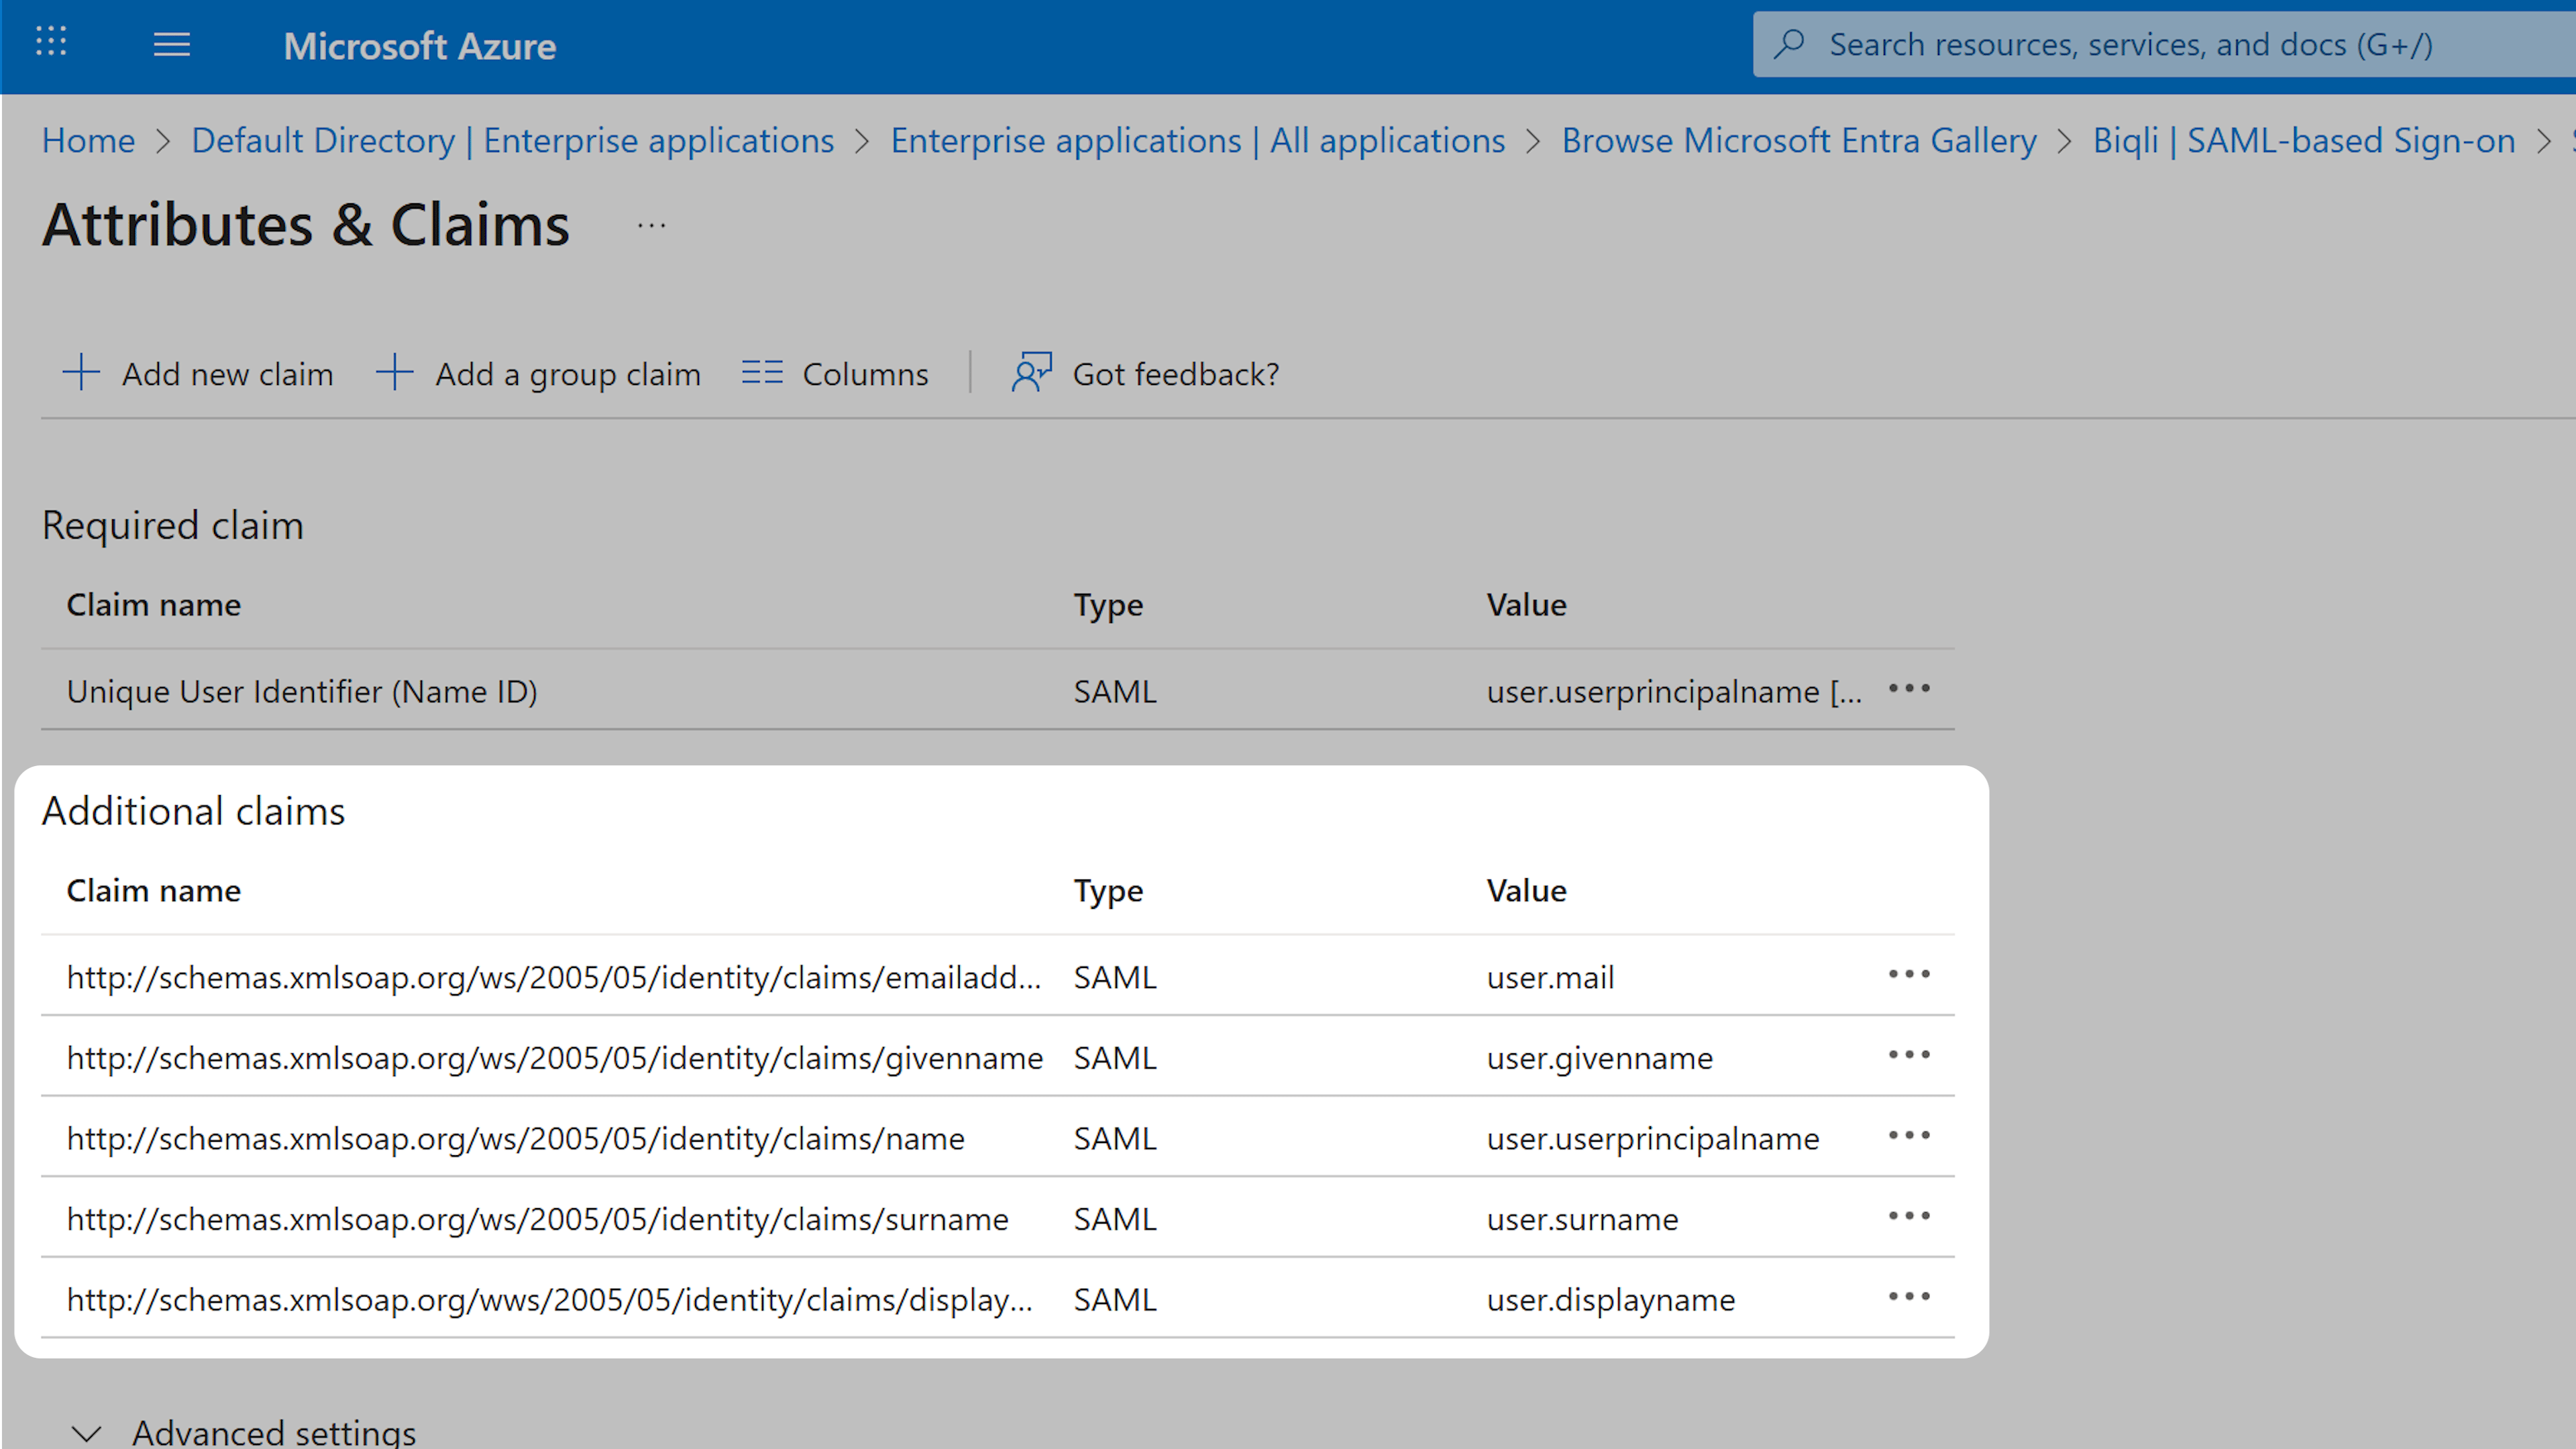Open the Azure app launcher grid icon
Image resolution: width=2576 pixels, height=1449 pixels.
click(51, 42)
